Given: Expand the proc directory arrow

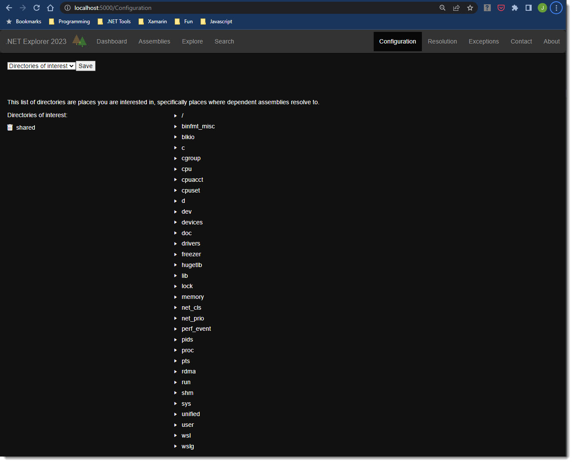Looking at the screenshot, I should click(x=175, y=350).
